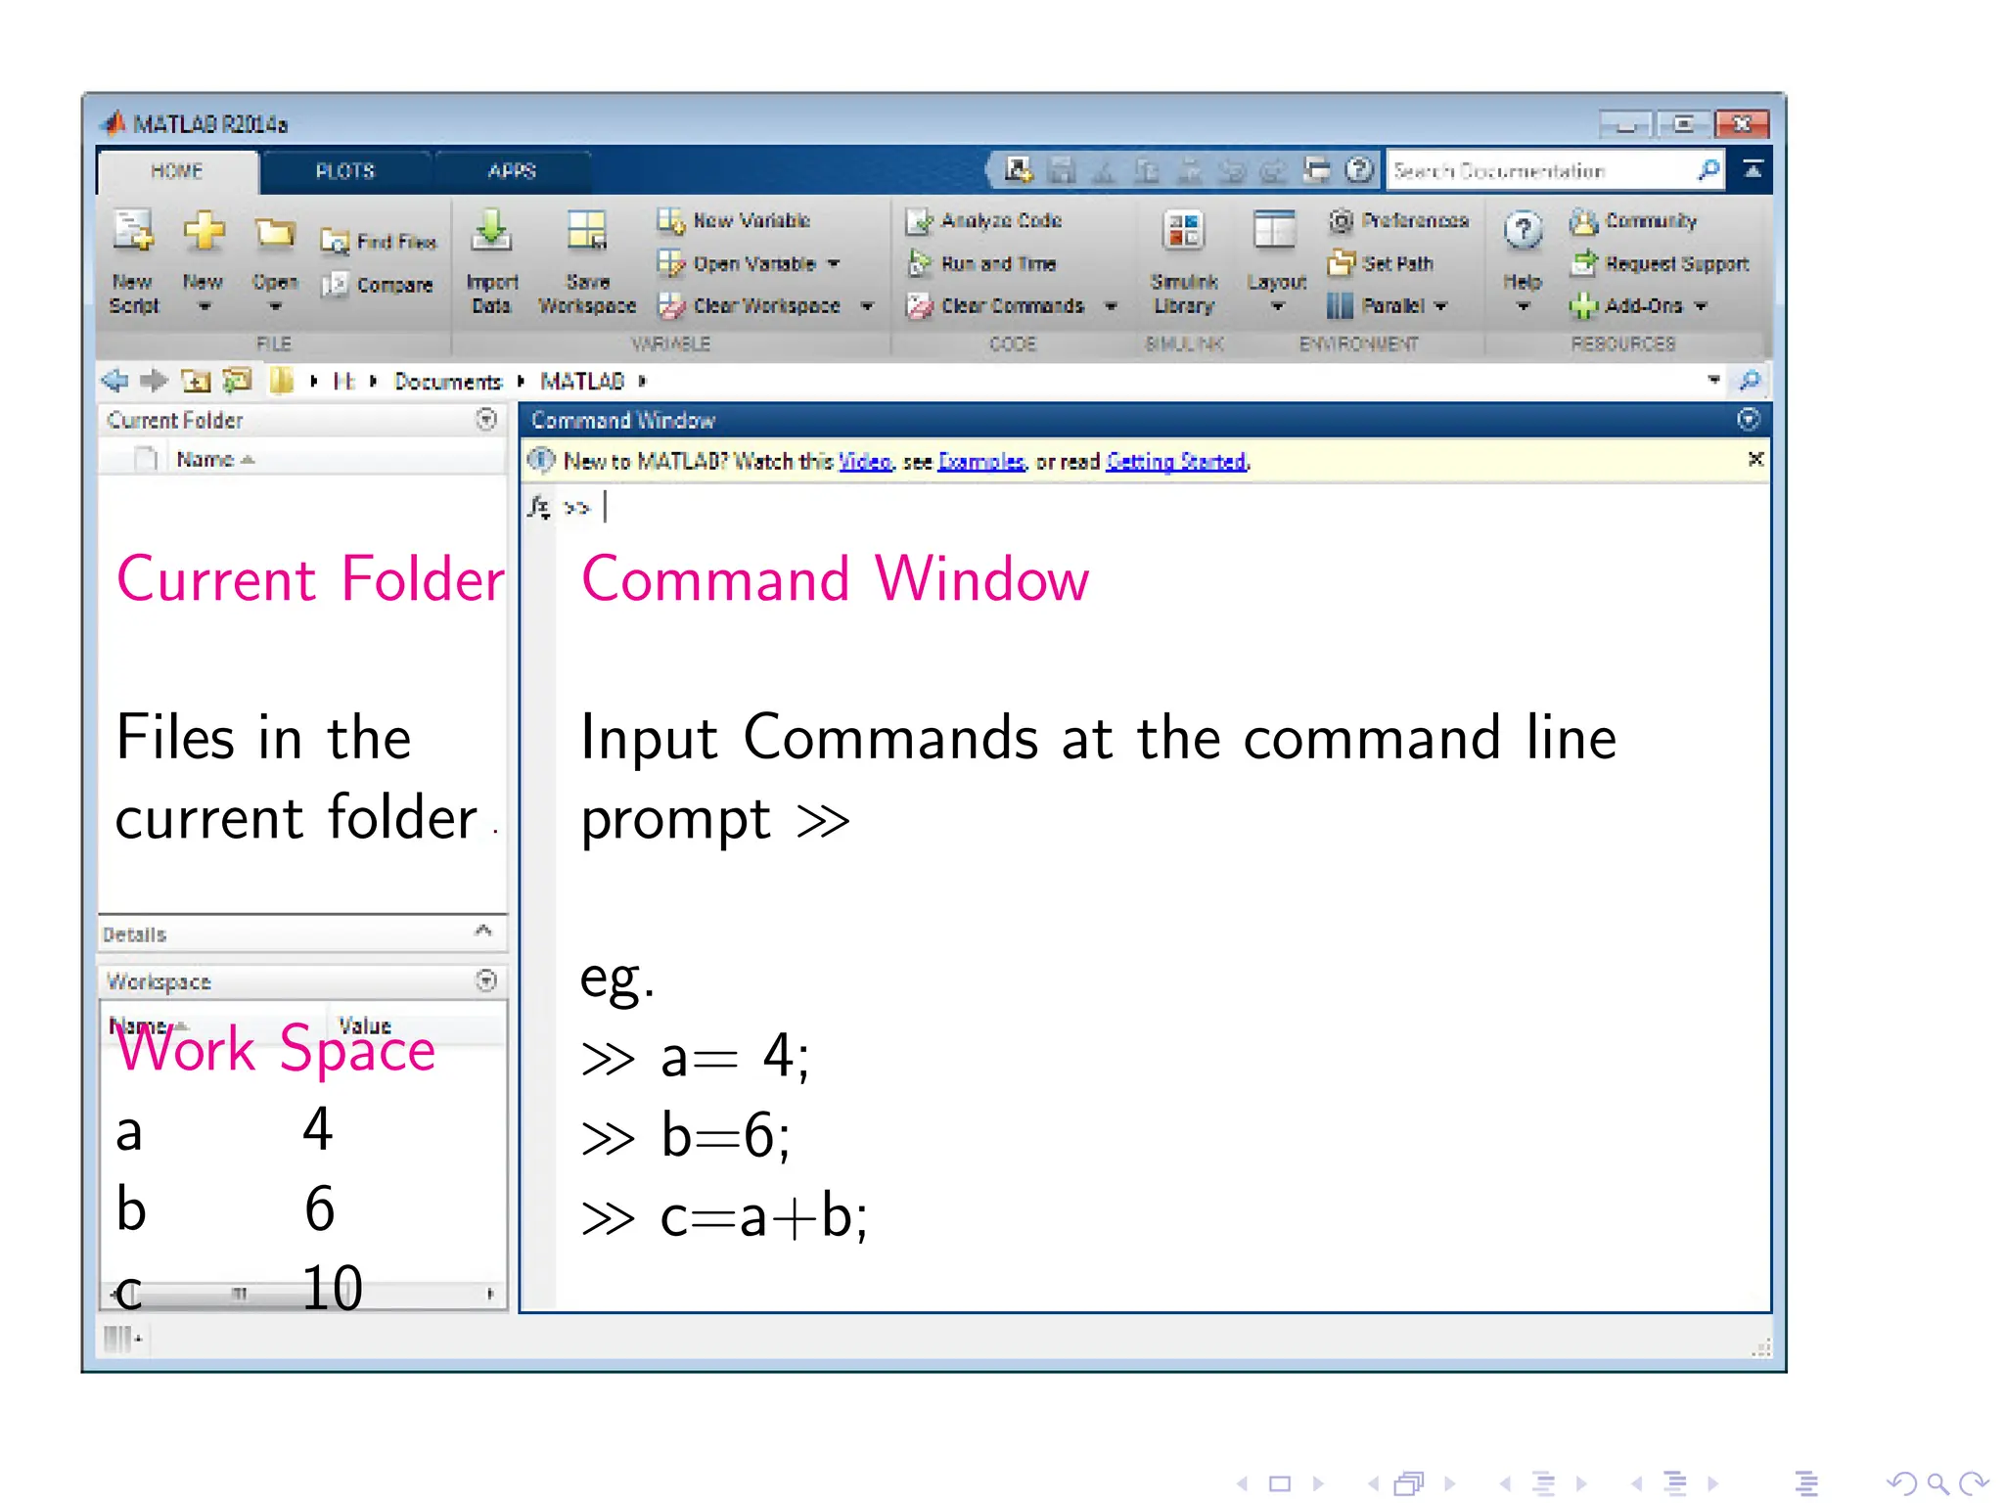Expand the Clear Workspace dropdown arrow
Image resolution: width=2004 pixels, height=1503 pixels.
click(867, 306)
